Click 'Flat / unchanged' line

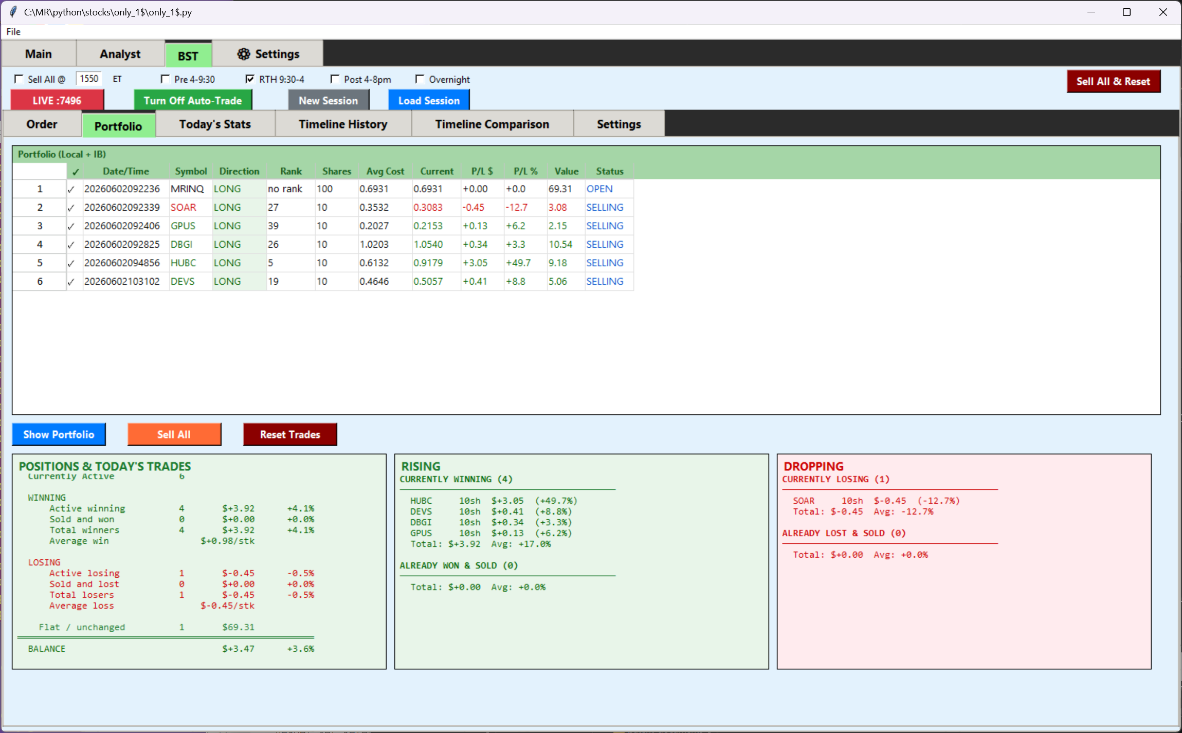coord(147,627)
